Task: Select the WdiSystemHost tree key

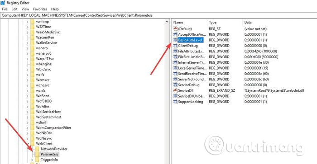Action: pos(48,117)
